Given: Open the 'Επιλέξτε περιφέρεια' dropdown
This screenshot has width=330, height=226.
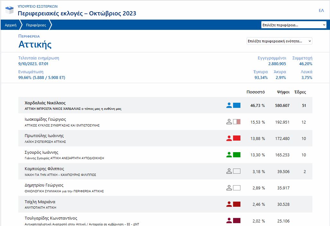Looking at the screenshot, I should (x=294, y=25).
